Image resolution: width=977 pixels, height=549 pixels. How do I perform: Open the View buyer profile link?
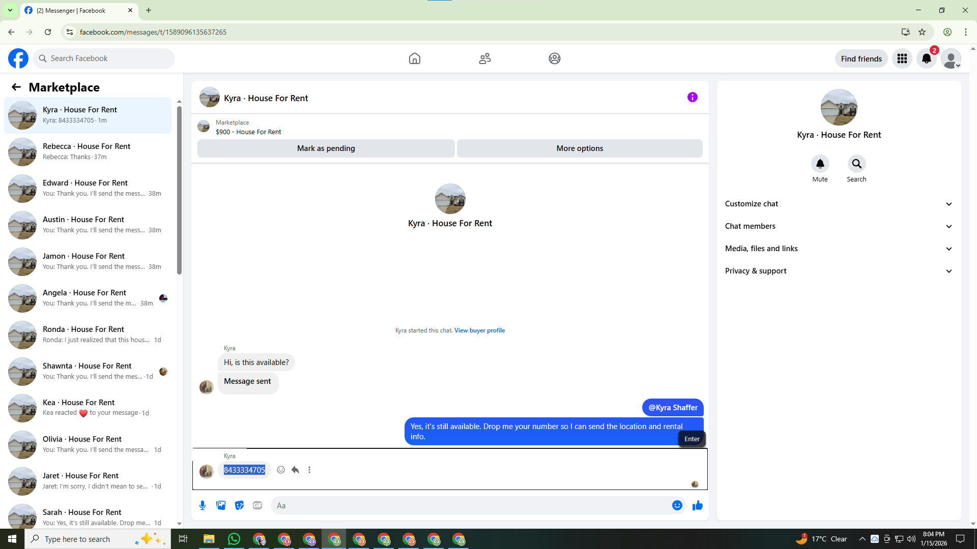click(x=479, y=330)
